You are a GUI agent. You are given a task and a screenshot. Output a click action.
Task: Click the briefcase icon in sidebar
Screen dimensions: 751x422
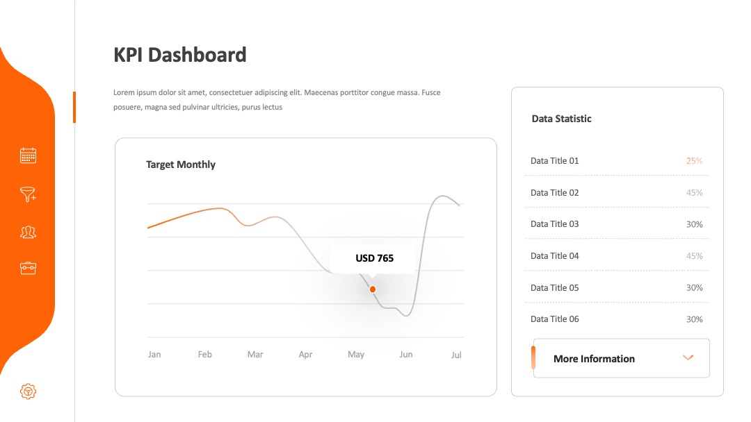tap(28, 268)
